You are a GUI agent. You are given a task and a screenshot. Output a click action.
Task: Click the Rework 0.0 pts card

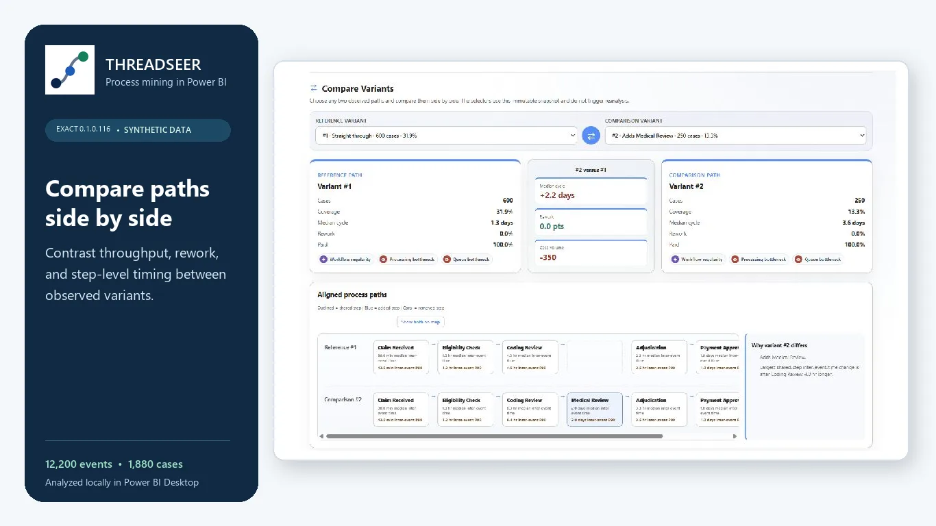tap(591, 223)
